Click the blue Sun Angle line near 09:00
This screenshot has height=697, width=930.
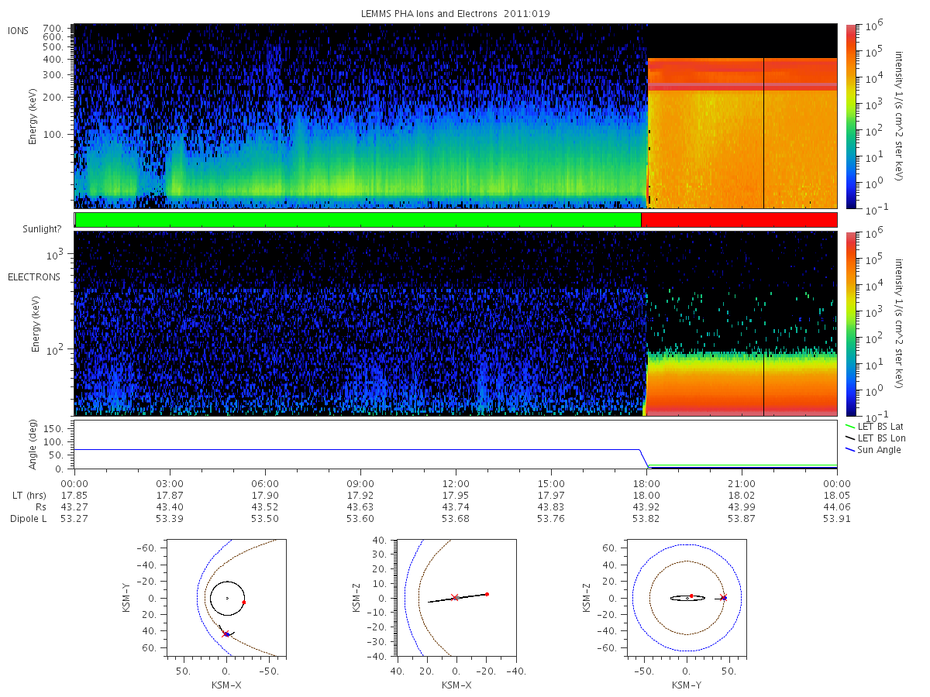click(360, 449)
